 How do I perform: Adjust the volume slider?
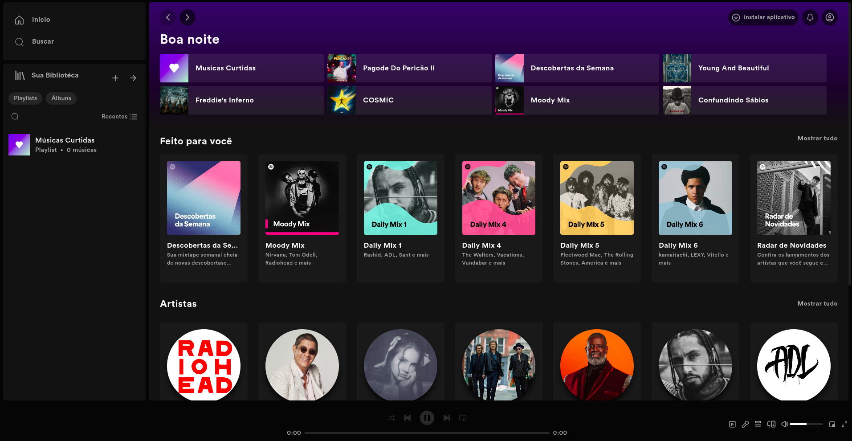tap(806, 425)
